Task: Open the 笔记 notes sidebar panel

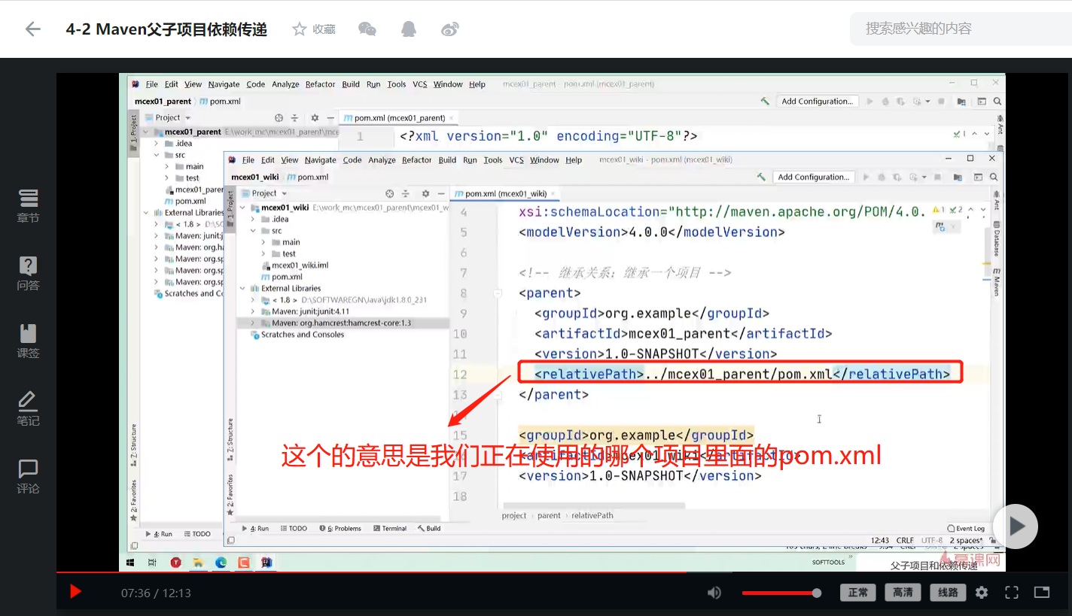Action: pyautogui.click(x=28, y=409)
